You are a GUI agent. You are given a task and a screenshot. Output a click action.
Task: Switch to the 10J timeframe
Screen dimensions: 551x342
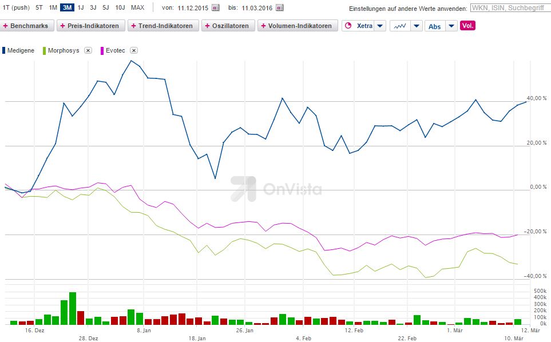pyautogui.click(x=120, y=7)
